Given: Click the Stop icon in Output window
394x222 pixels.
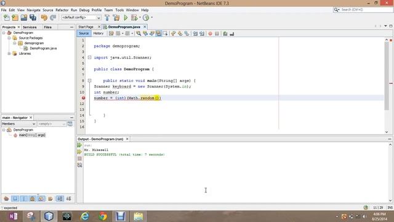Looking at the screenshot, I should point(79,158).
